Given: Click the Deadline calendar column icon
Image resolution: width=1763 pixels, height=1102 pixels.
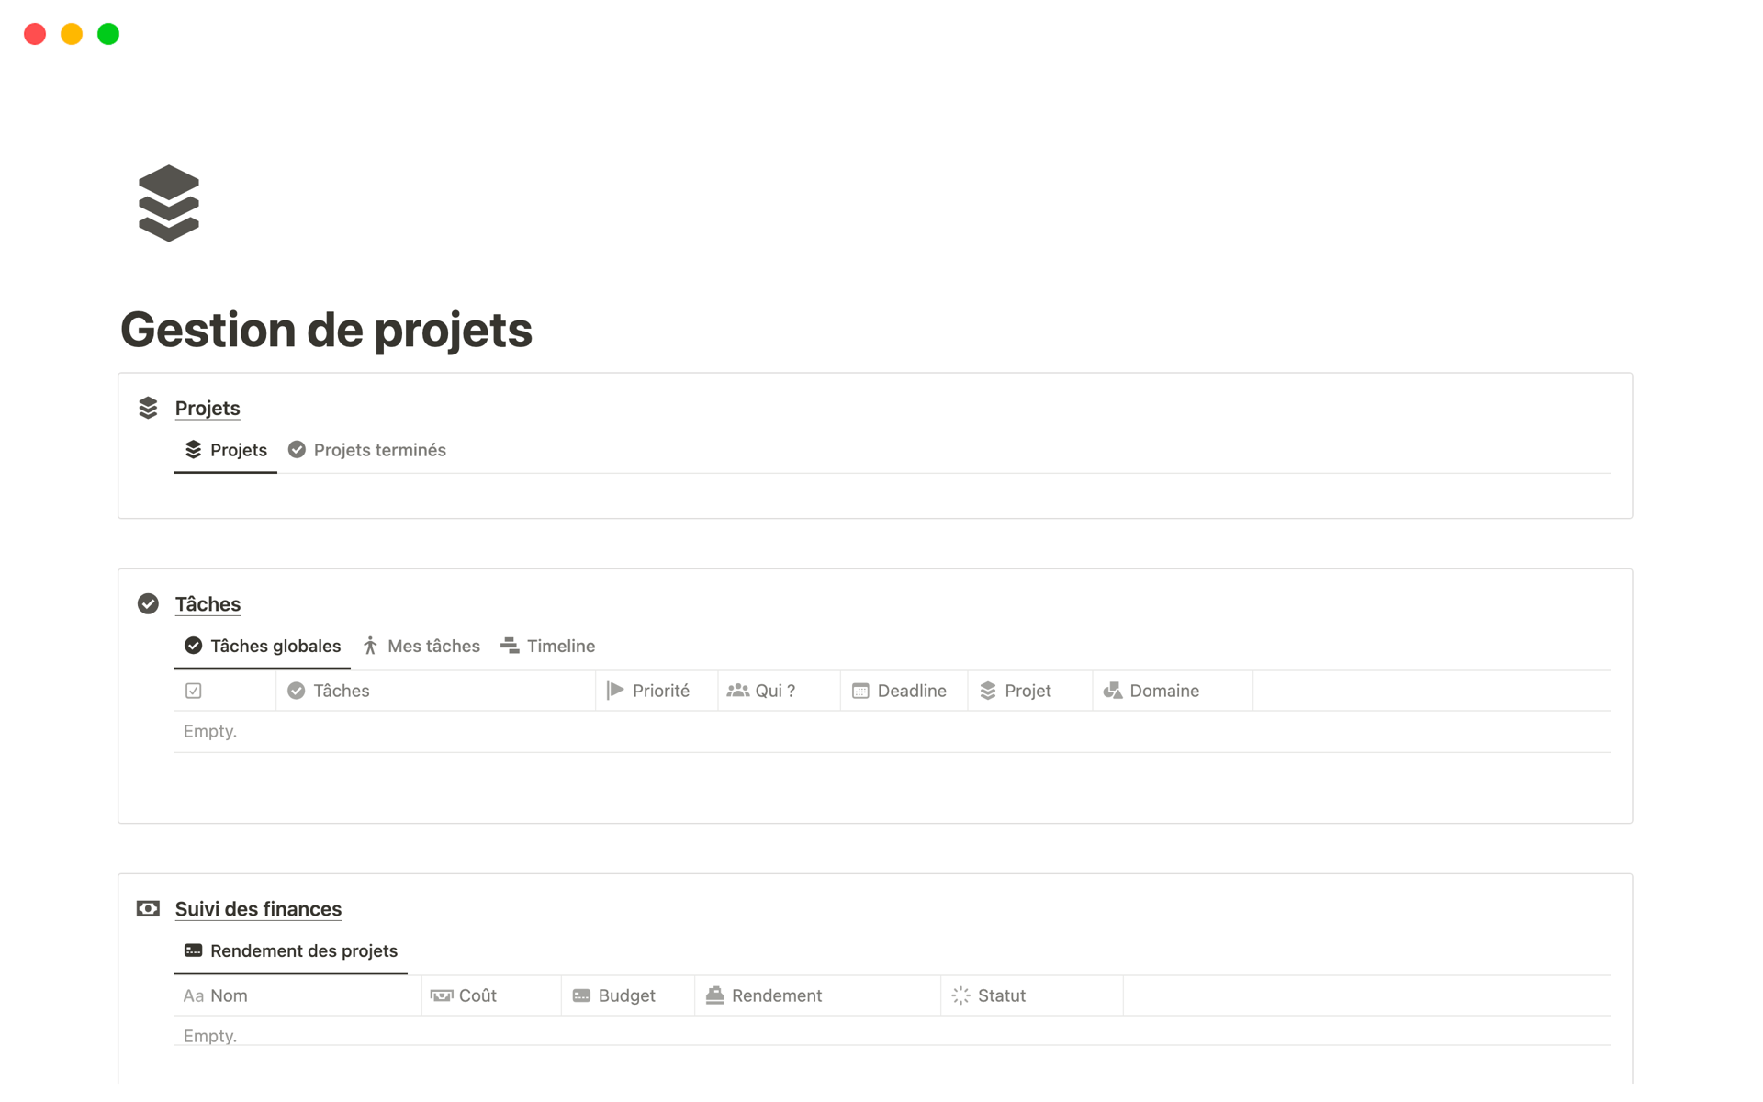Looking at the screenshot, I should (x=860, y=691).
